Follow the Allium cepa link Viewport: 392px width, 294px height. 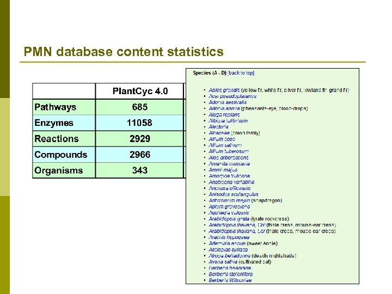tap(222, 139)
